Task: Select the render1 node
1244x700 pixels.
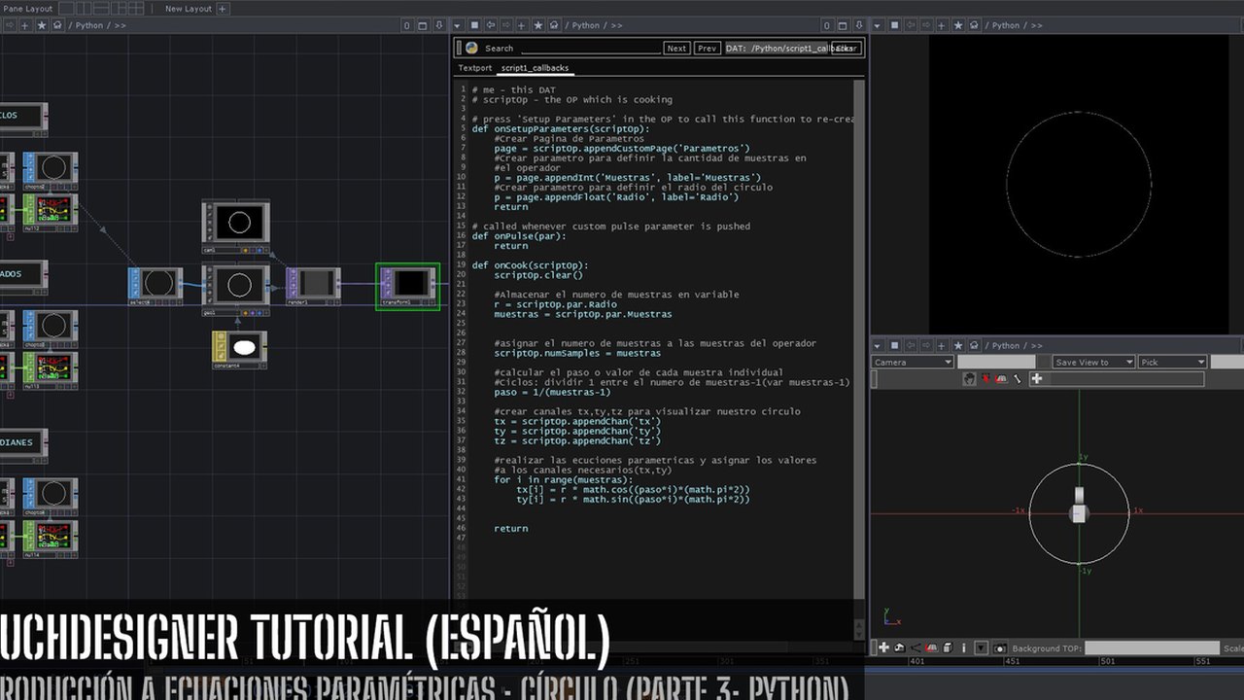Action: (313, 287)
